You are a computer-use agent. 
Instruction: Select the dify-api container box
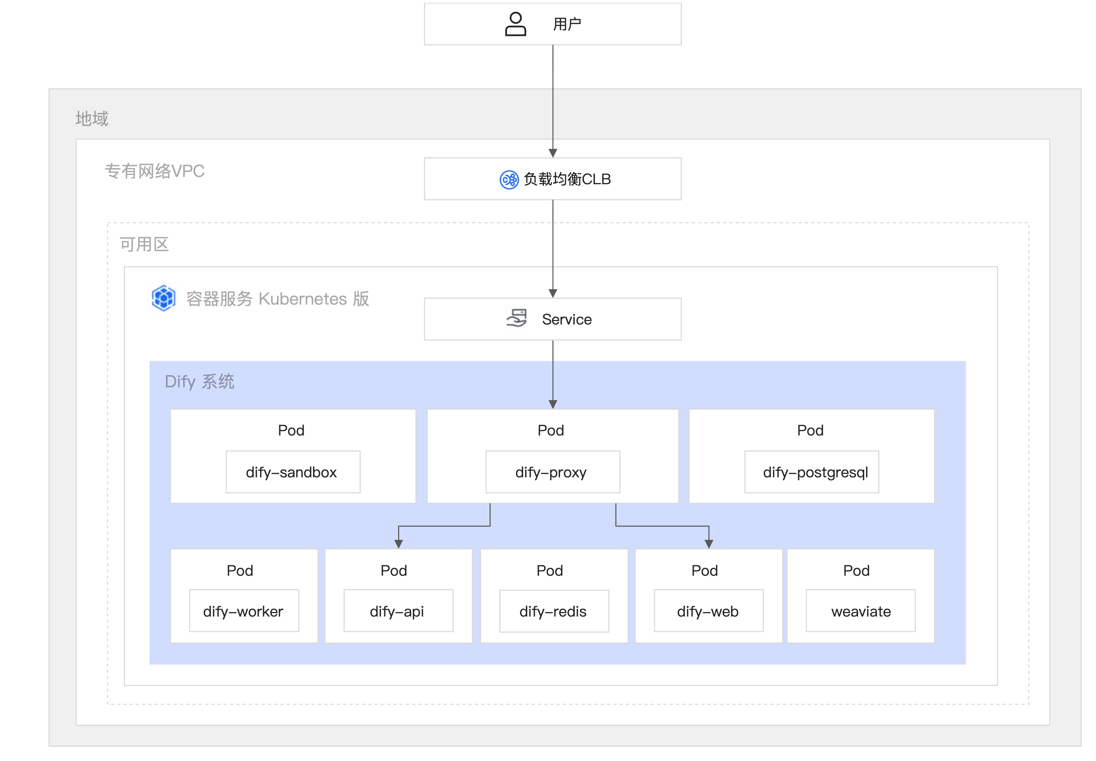click(x=398, y=611)
